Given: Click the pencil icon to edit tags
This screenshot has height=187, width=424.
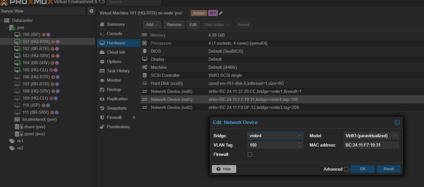Looking at the screenshot, I should click(x=221, y=13).
